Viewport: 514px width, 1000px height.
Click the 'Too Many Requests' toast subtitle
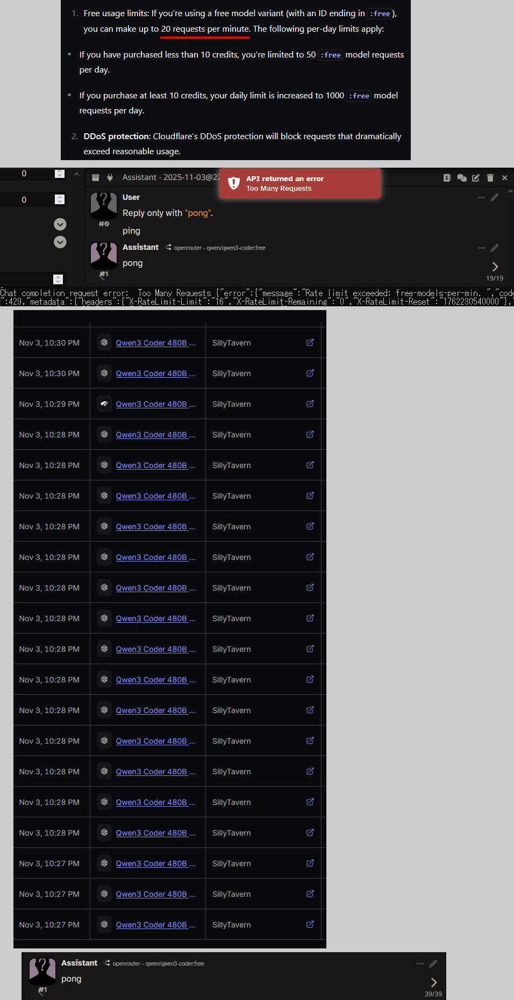pyautogui.click(x=279, y=189)
